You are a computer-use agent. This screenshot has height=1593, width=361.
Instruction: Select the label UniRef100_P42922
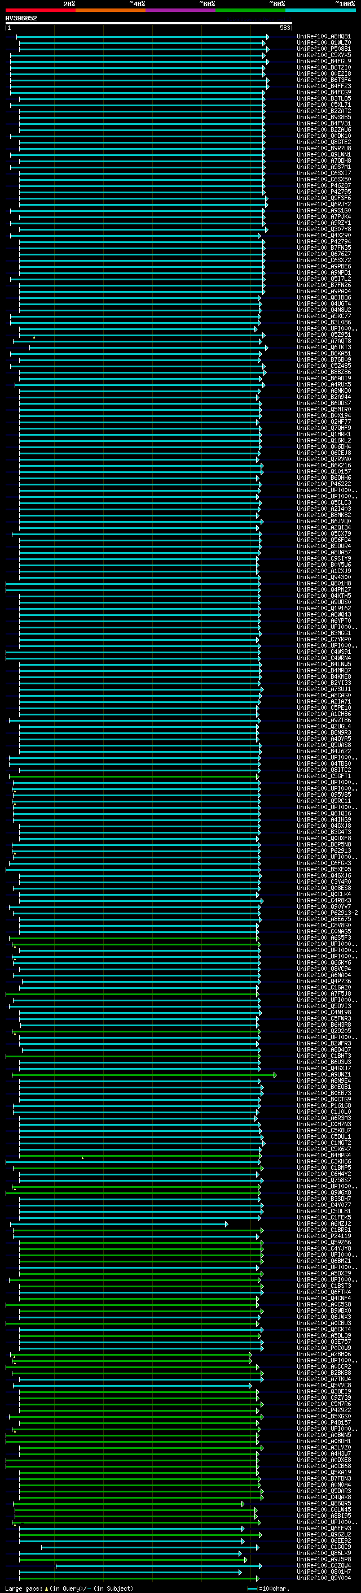pyautogui.click(x=324, y=1410)
